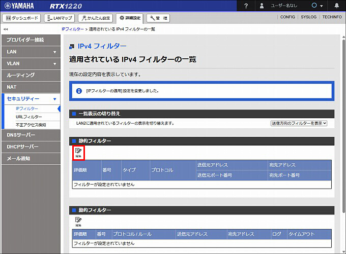Open the 管理 tab
This screenshot has height=254, width=346.
point(158,18)
